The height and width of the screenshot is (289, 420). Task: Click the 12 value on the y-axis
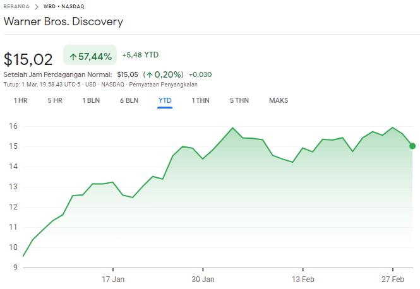13,207
